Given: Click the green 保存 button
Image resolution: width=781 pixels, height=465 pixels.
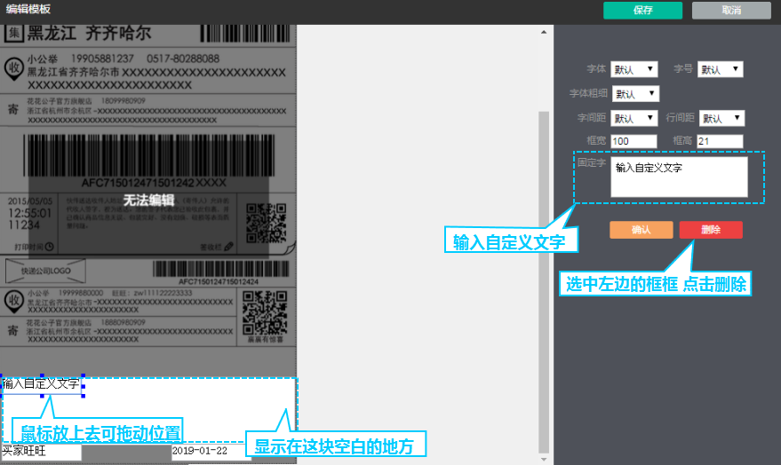Looking at the screenshot, I should point(642,10).
